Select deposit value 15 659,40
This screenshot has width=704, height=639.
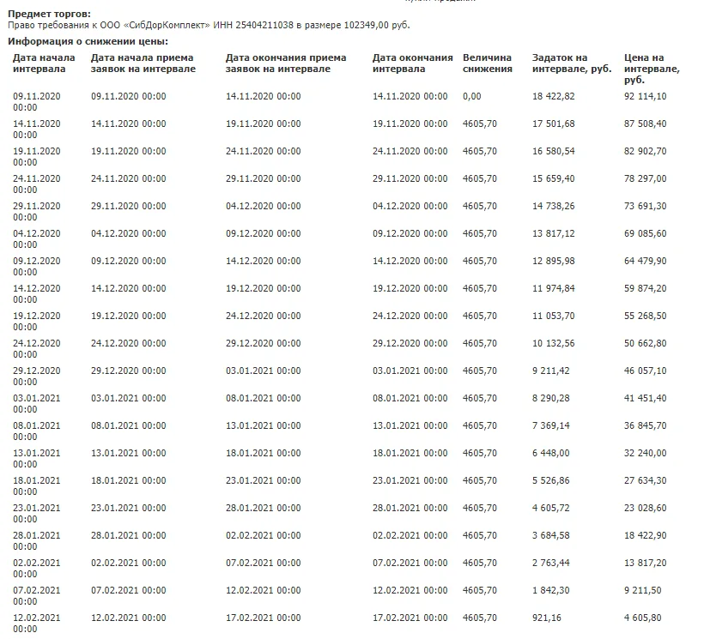tap(553, 178)
